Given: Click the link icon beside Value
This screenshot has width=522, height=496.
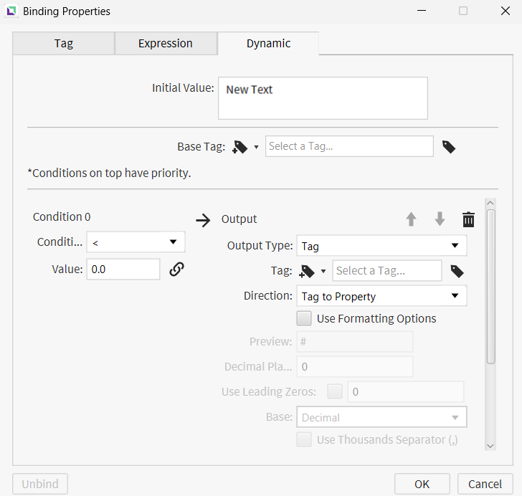Looking at the screenshot, I should 176,270.
